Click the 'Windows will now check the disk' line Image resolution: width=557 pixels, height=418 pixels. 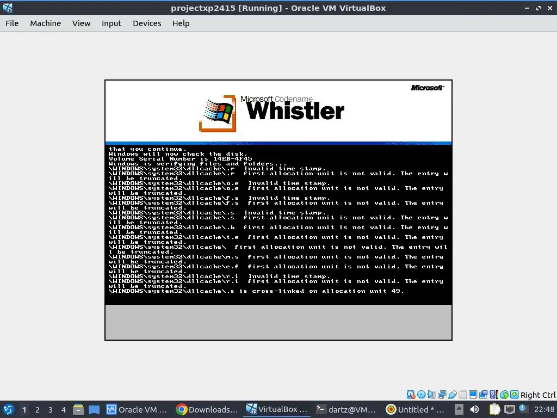point(178,154)
